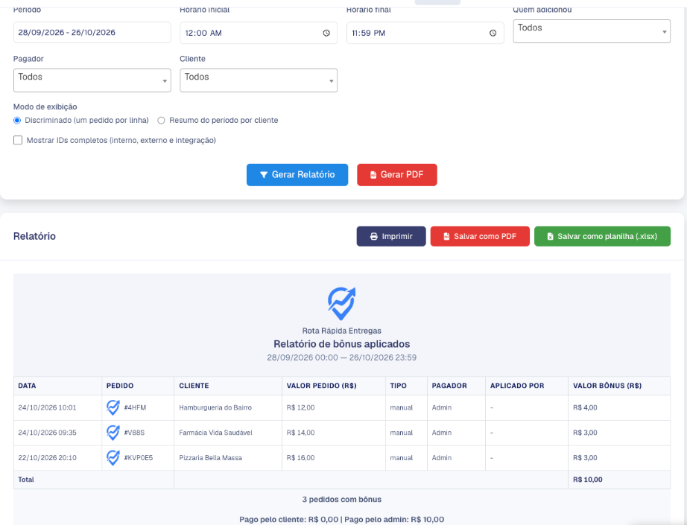Select Resumo do período por cliente option
687x525 pixels.
(161, 121)
